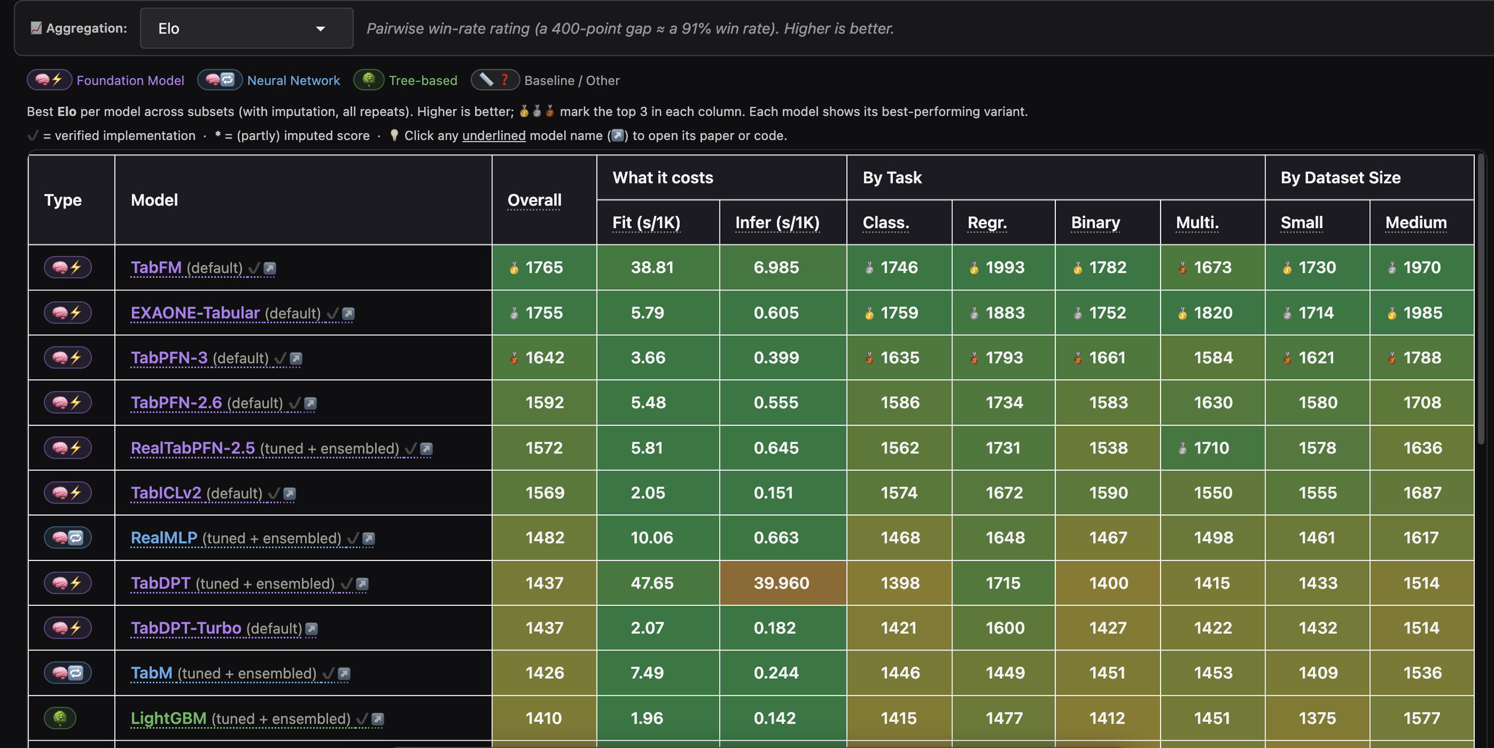Image resolution: width=1494 pixels, height=748 pixels.
Task: Sort the table by Regr. column
Action: click(x=987, y=222)
